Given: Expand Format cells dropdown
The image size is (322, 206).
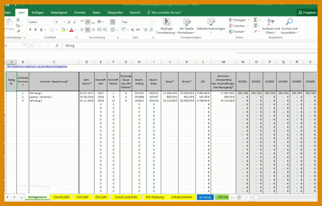Looking at the screenshot, I should (245, 31).
